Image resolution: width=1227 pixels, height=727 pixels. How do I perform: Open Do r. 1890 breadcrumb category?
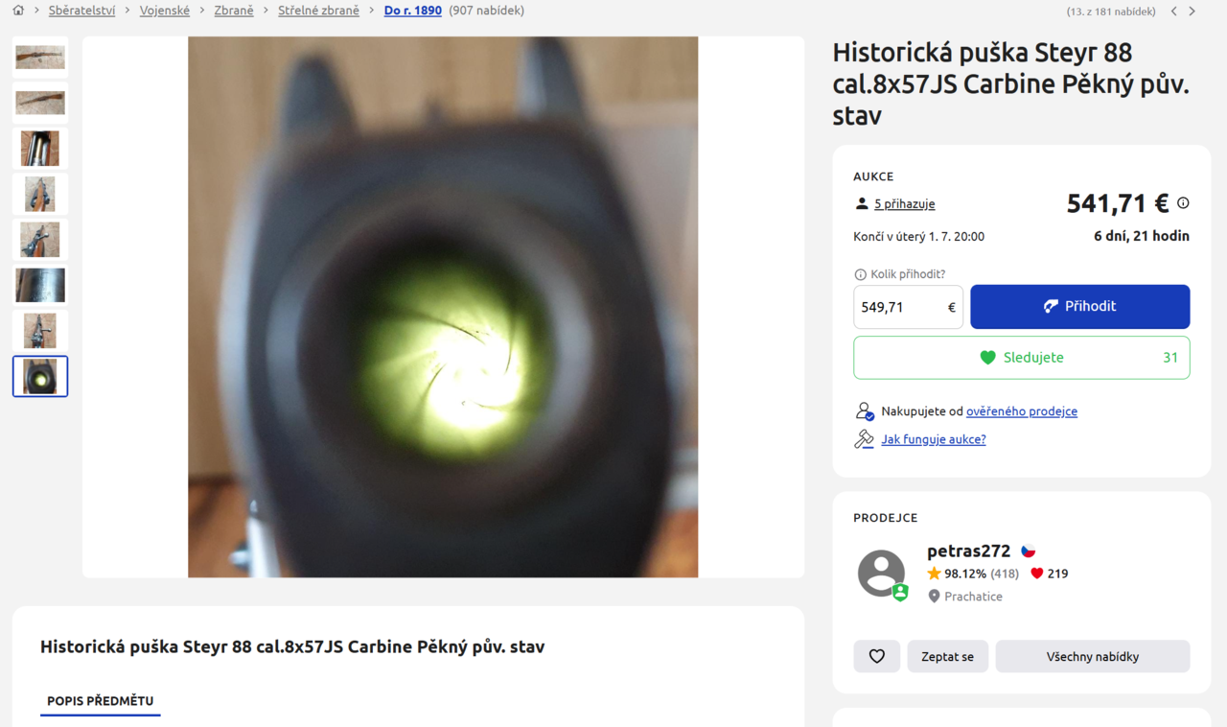pos(413,11)
